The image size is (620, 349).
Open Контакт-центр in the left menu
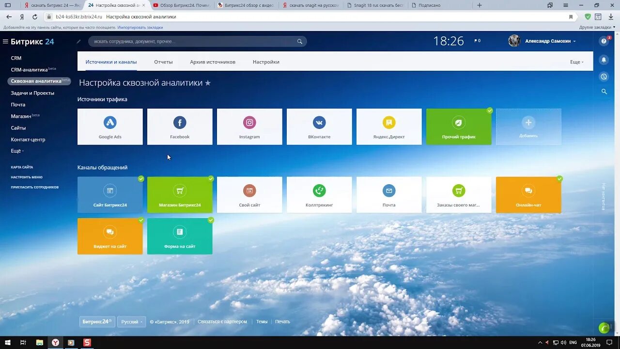(28, 140)
